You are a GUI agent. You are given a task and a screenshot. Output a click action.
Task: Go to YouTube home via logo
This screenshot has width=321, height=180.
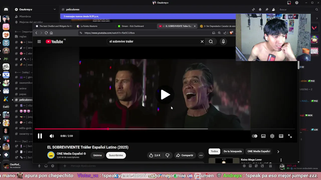click(54, 41)
